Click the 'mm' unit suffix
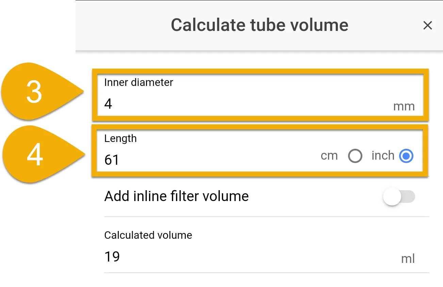This screenshot has width=443, height=287. tap(404, 107)
